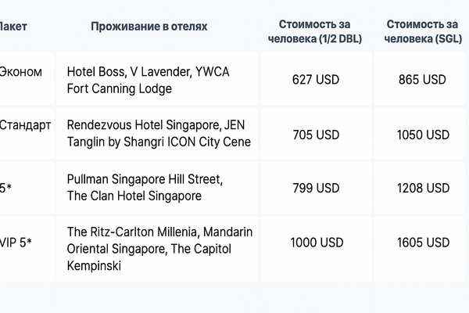Click the 'Проживание в отелях' column header
Viewport: 469px width, 313px height.
click(x=149, y=27)
